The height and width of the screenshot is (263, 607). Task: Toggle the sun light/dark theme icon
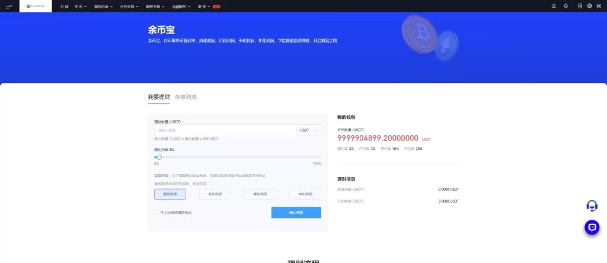[599, 6]
